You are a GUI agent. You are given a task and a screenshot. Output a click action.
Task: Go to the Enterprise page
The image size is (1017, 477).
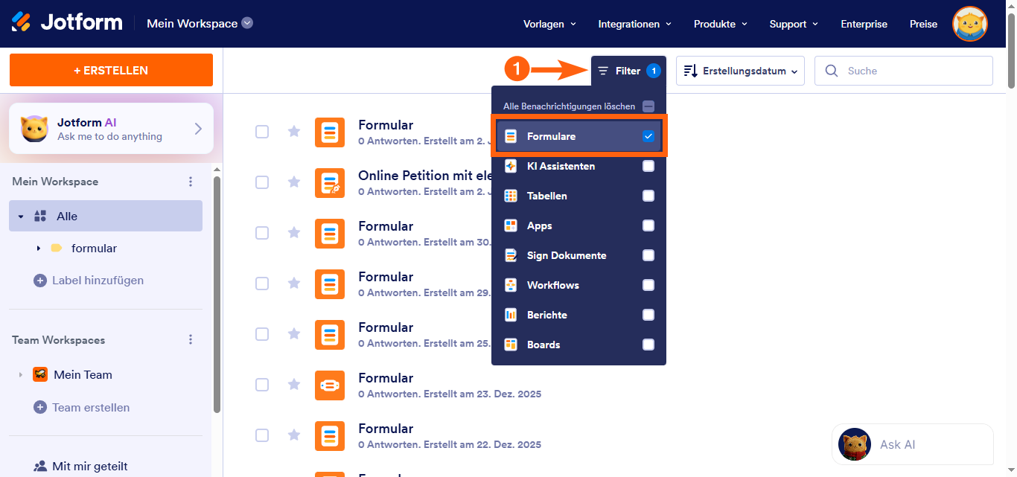864,24
